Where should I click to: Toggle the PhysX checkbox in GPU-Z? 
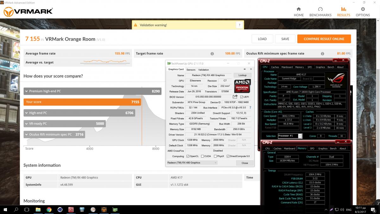(215, 156)
